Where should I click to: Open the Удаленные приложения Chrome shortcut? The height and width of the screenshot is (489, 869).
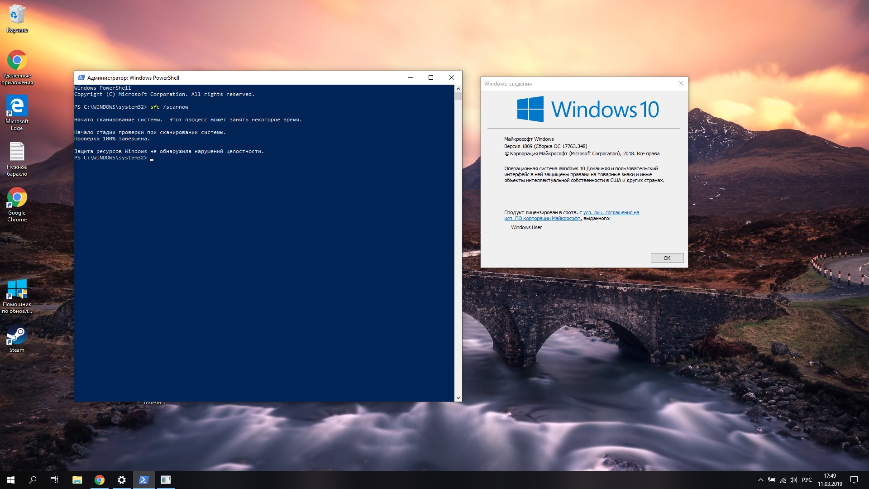click(x=17, y=67)
